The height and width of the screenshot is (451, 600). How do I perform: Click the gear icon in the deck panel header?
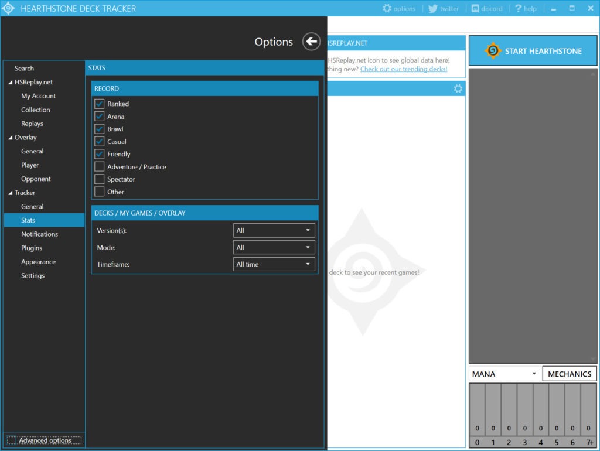coord(458,89)
